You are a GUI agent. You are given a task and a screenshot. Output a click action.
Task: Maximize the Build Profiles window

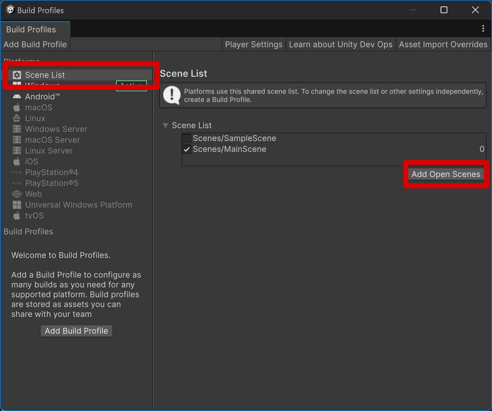point(444,10)
